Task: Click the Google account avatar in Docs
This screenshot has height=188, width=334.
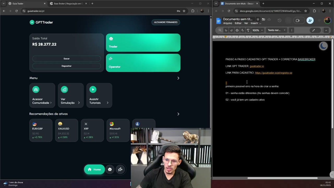Action: point(327,20)
